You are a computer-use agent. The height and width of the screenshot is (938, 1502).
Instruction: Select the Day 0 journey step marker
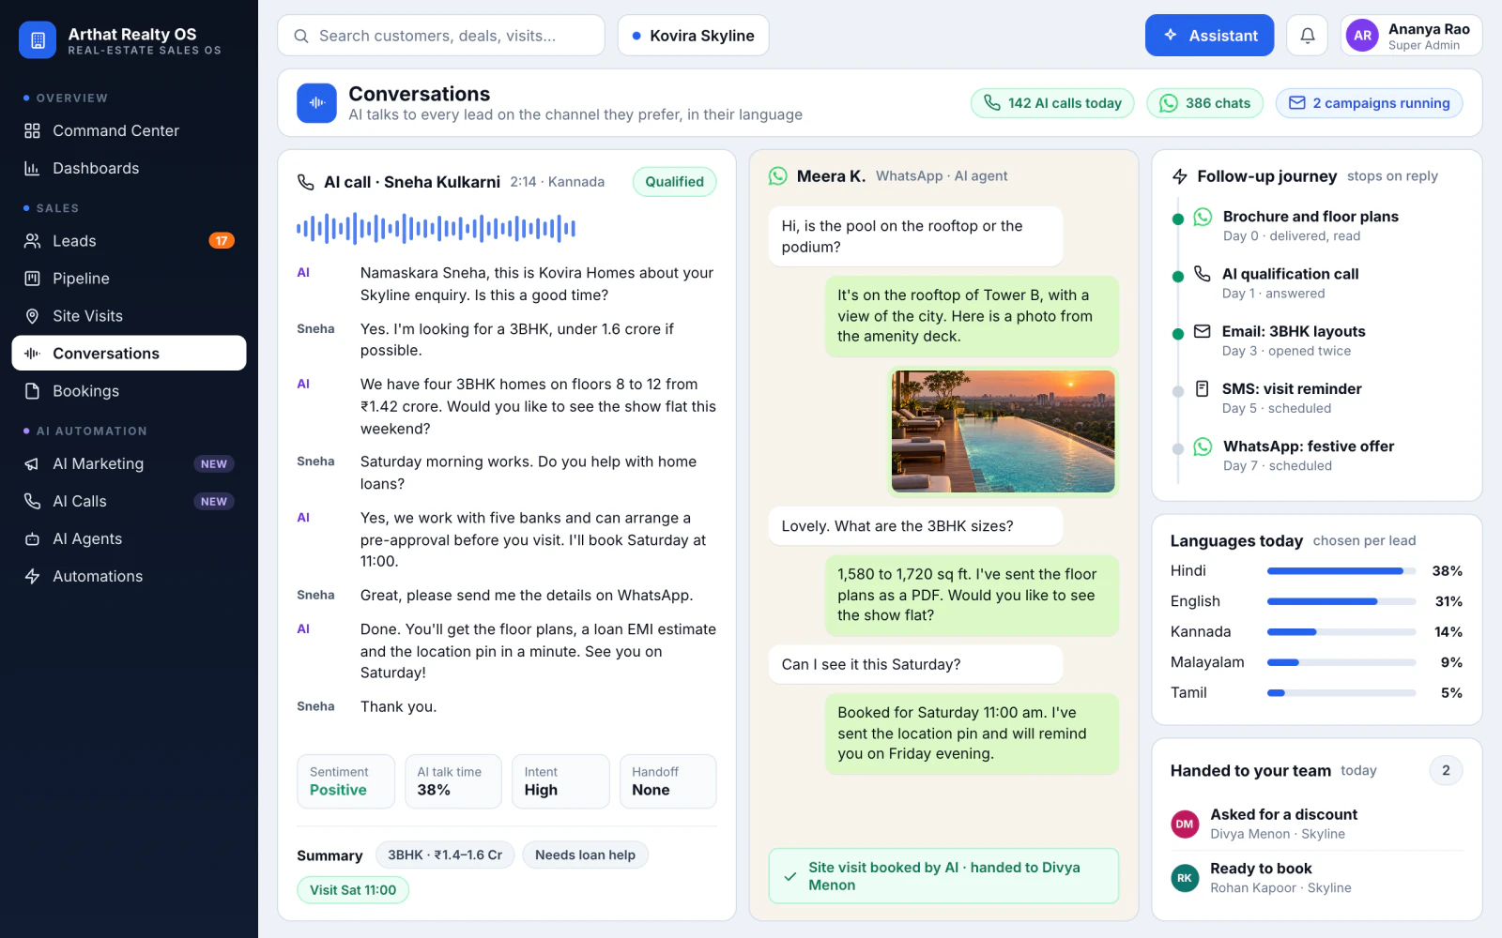pyautogui.click(x=1177, y=219)
